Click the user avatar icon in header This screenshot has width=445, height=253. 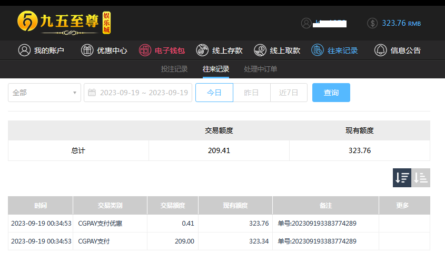(306, 23)
